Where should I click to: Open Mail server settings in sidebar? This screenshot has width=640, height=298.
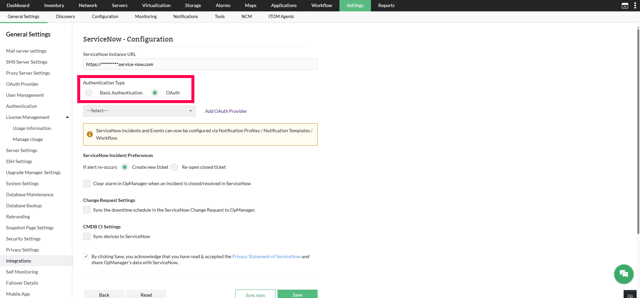(x=26, y=51)
